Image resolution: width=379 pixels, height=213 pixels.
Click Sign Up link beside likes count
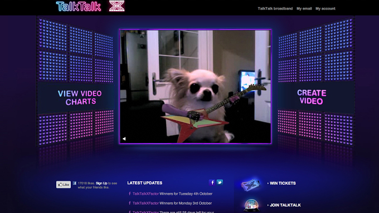pos(101,183)
